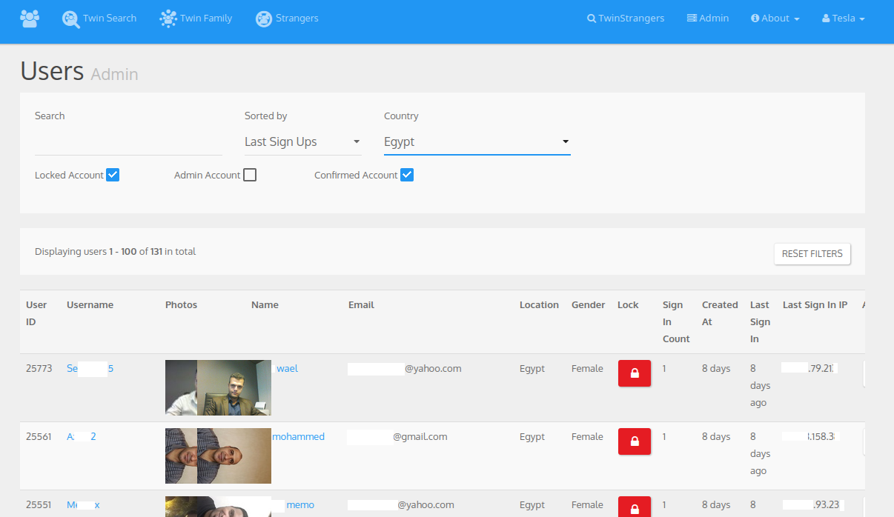
Task: Click the Gender column header
Action: tap(588, 305)
